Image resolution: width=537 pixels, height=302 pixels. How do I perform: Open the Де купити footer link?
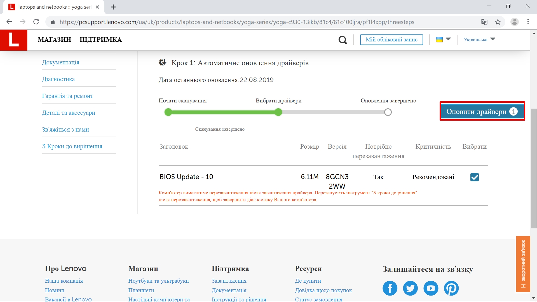coord(308,281)
